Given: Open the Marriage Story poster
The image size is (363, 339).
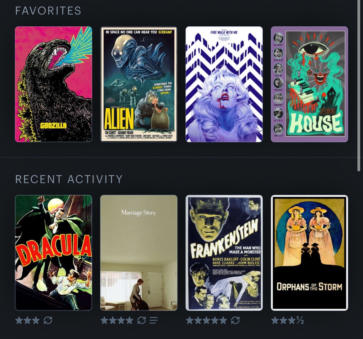Looking at the screenshot, I should point(139,253).
